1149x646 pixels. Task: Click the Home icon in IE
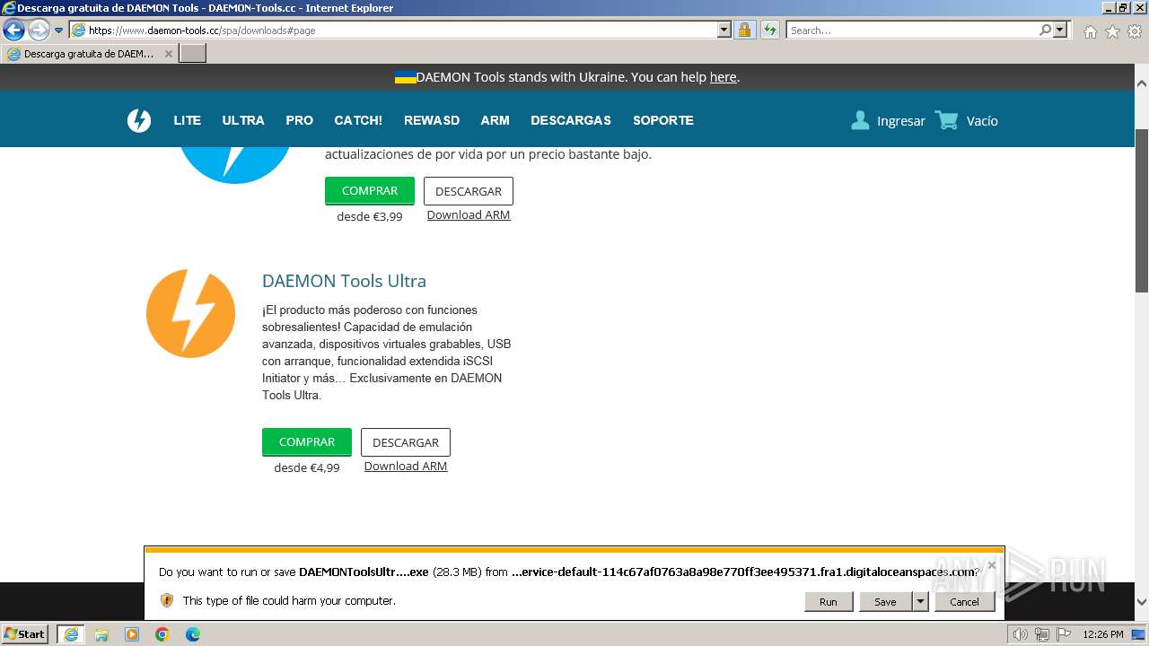coord(1090,31)
